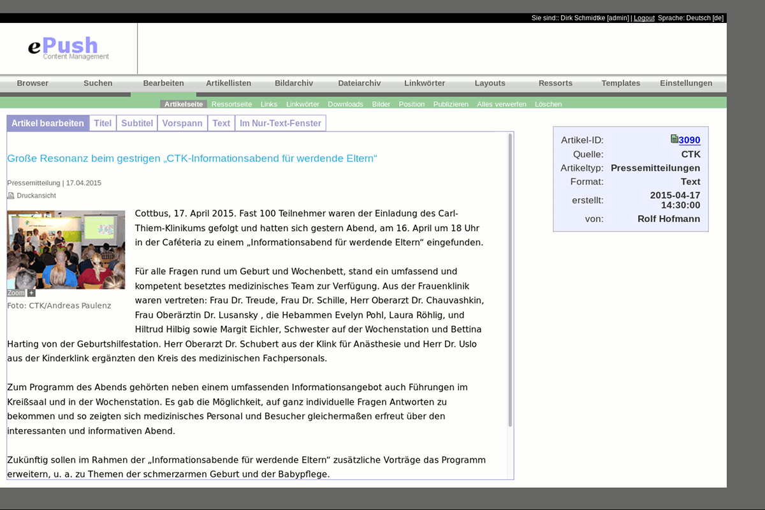Screen dimensions: 765x510
Task: Click the erstellt: label
Action: (588, 200)
